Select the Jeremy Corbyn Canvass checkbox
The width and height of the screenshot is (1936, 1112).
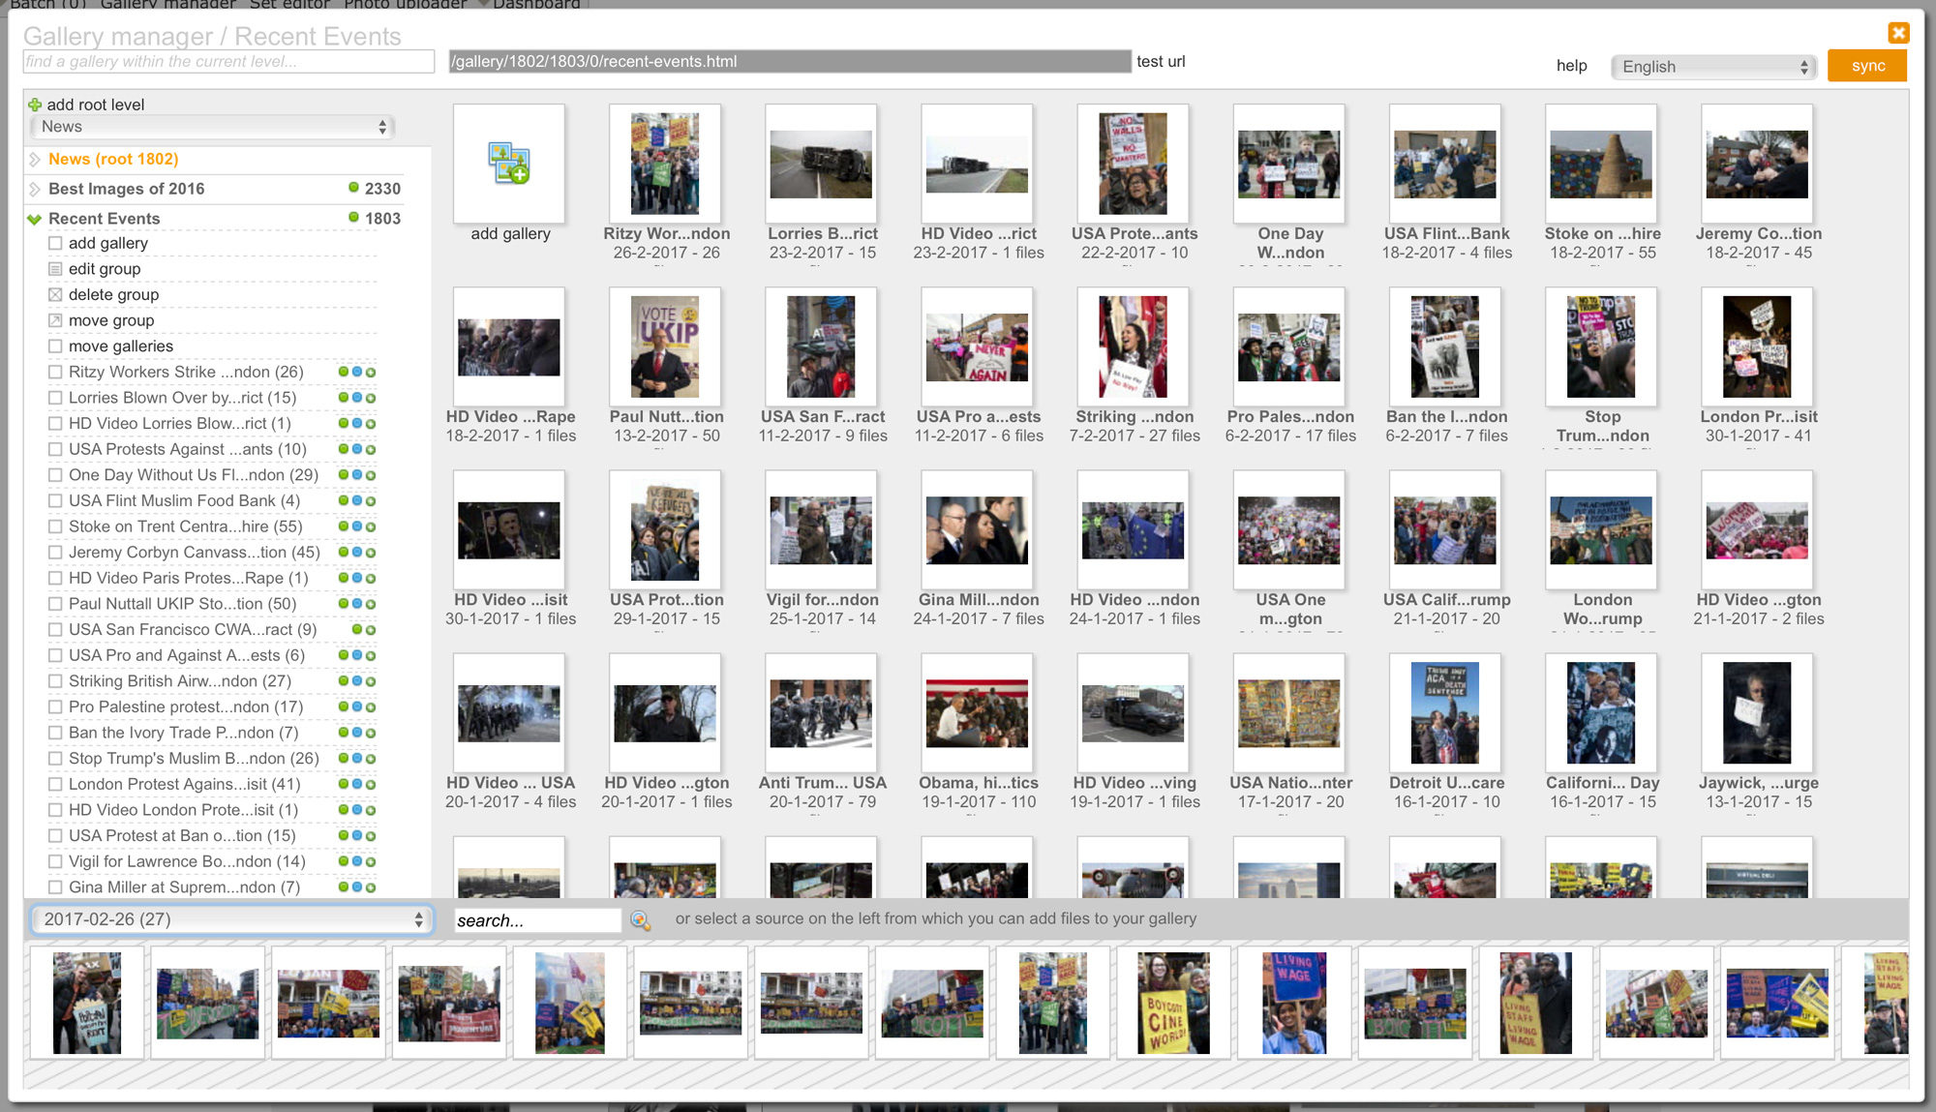coord(55,552)
